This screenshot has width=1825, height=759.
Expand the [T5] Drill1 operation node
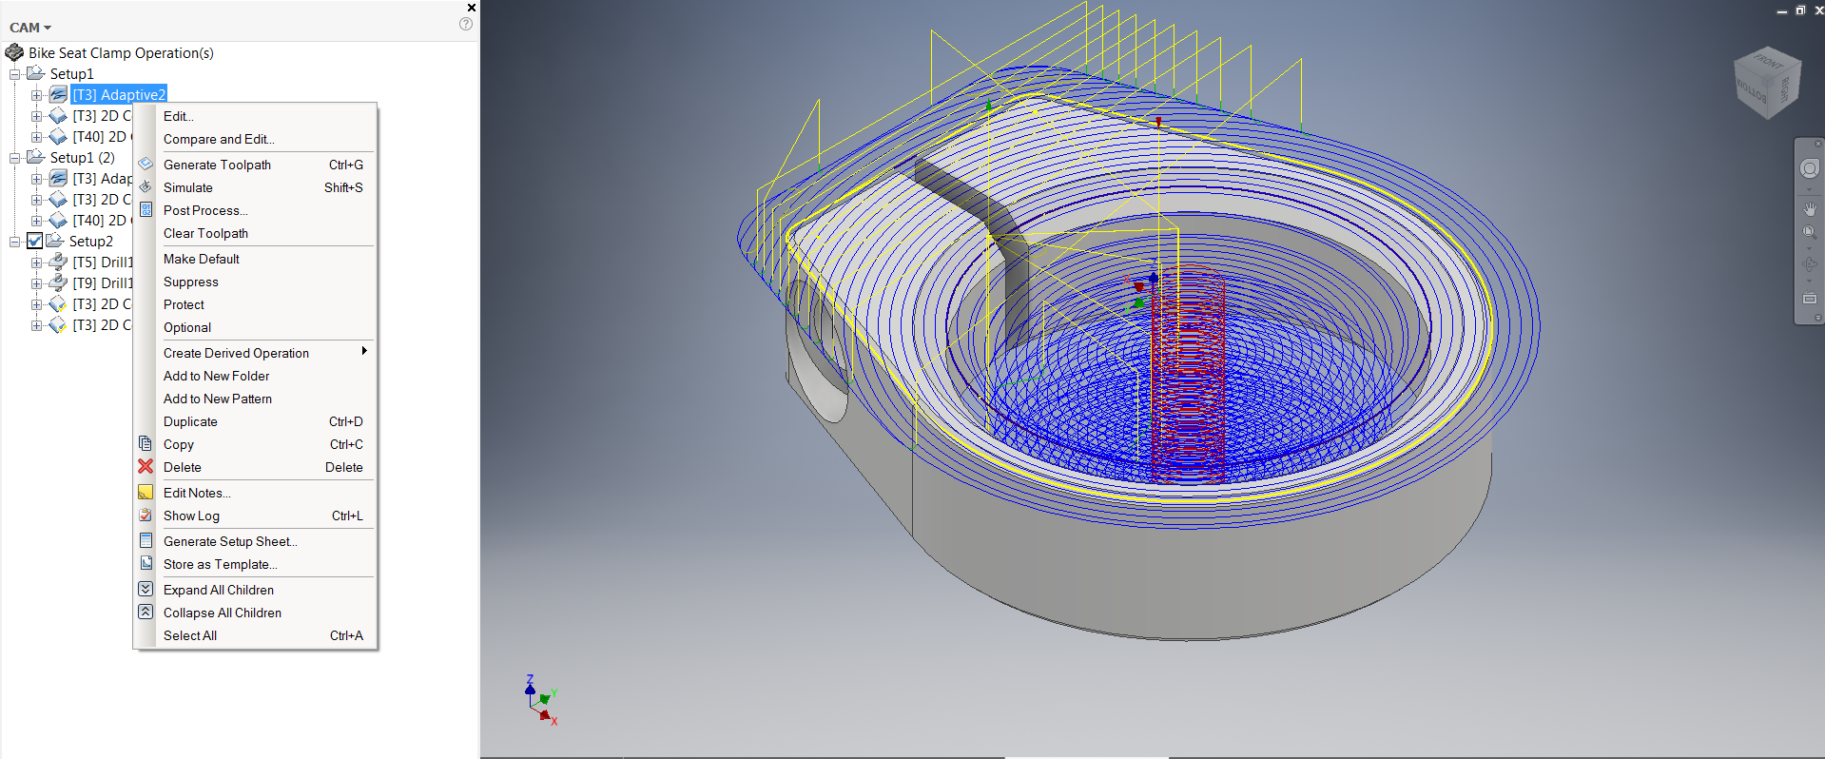[36, 263]
